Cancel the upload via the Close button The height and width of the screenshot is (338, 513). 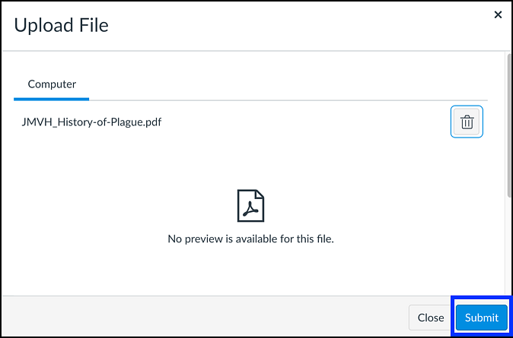pos(431,317)
